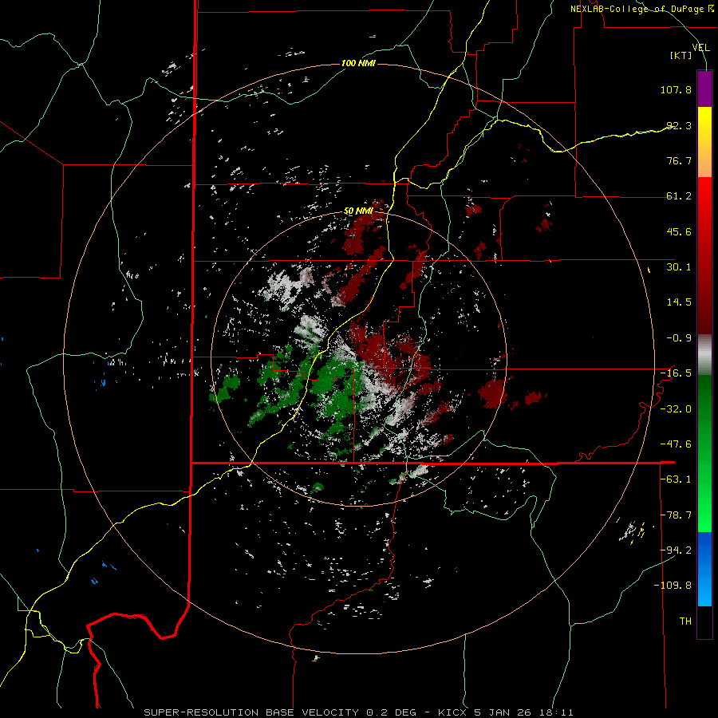Click the -63.1 scale value
This screenshot has height=718, width=718.
[676, 479]
